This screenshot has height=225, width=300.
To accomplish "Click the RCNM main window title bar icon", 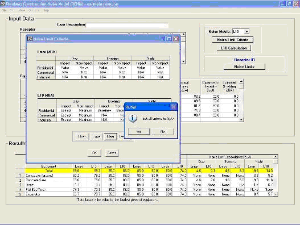I will [3, 3].
